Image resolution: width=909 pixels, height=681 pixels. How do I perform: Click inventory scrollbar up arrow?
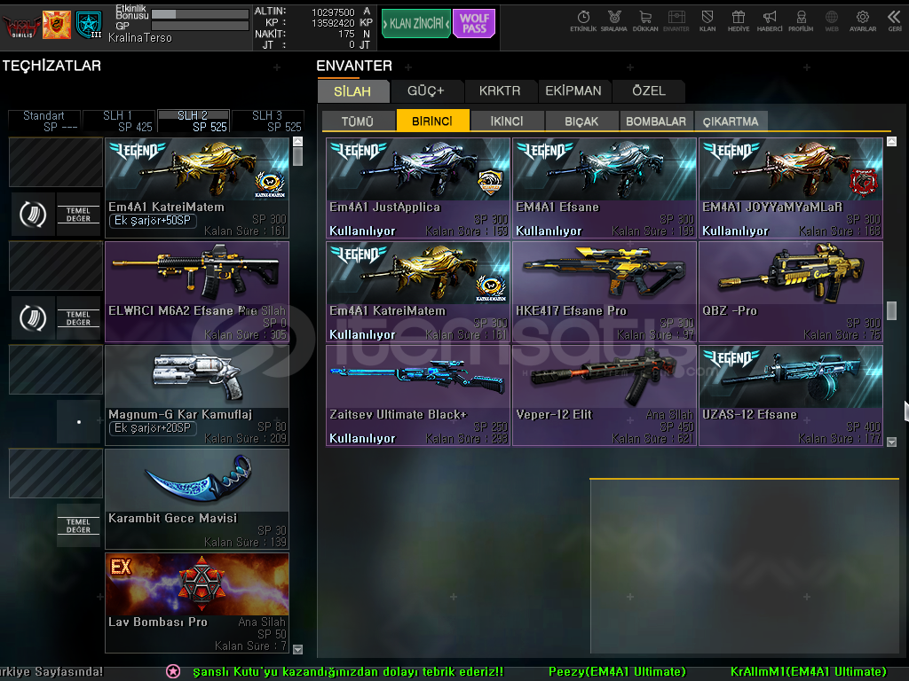[x=891, y=141]
